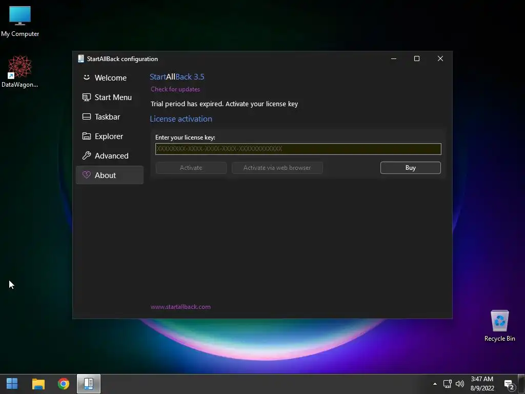Open the notification center icon

point(509,384)
